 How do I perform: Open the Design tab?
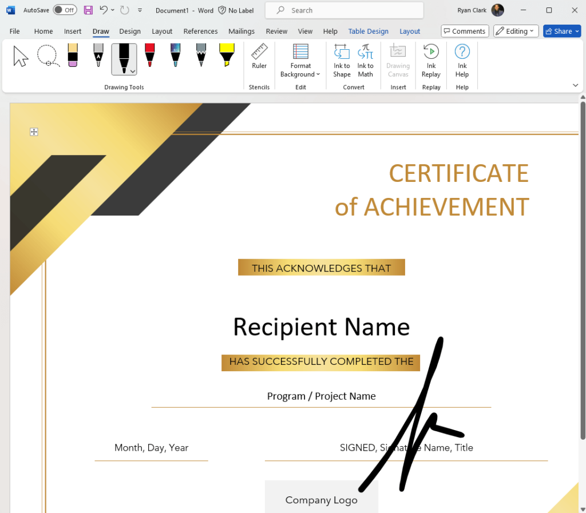130,31
